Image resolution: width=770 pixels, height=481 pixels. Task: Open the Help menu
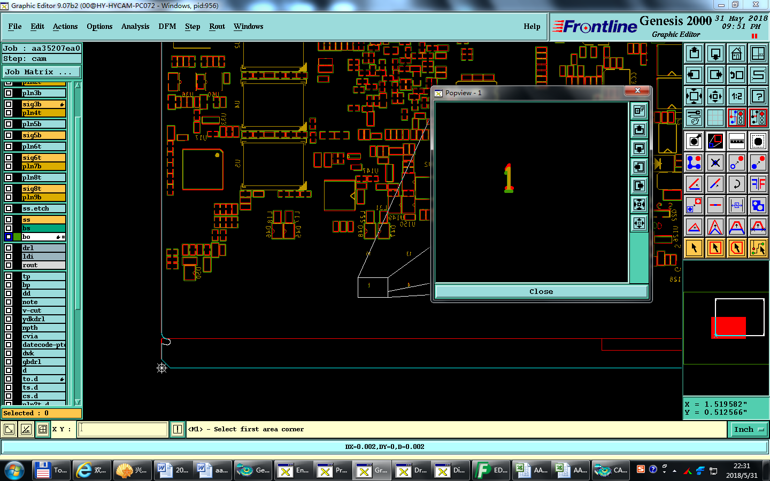pyautogui.click(x=532, y=26)
